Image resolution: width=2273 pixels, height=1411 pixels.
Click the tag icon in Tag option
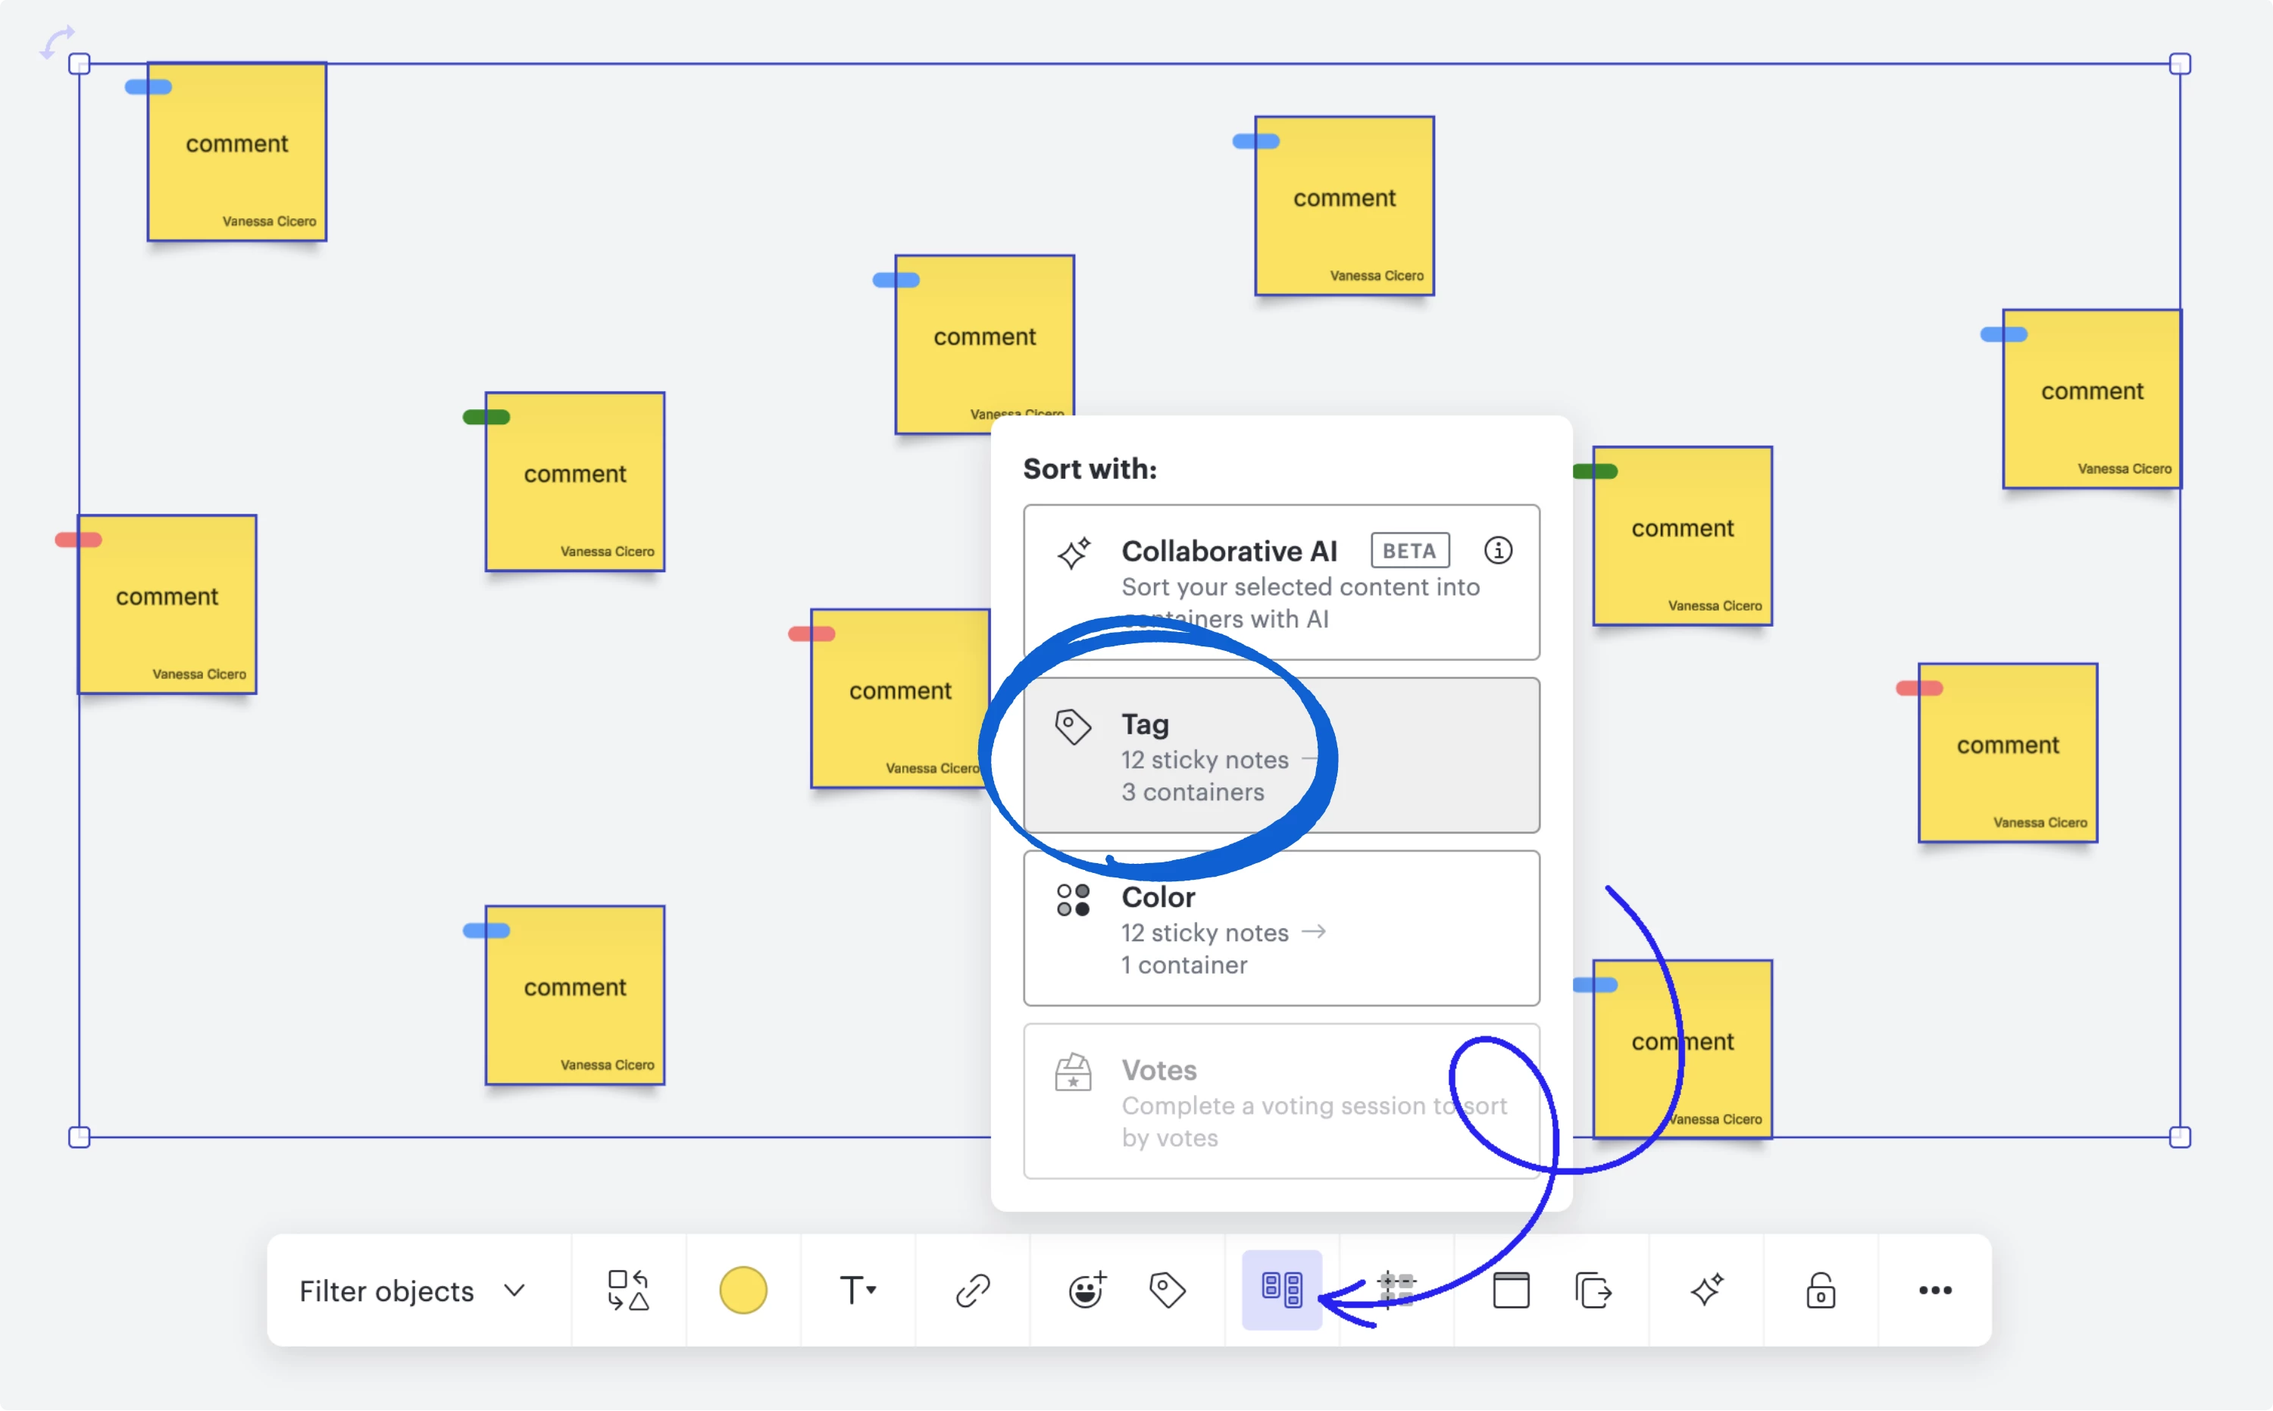1073,727
